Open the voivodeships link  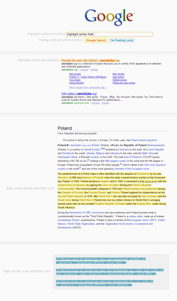(x=64, y=220)
